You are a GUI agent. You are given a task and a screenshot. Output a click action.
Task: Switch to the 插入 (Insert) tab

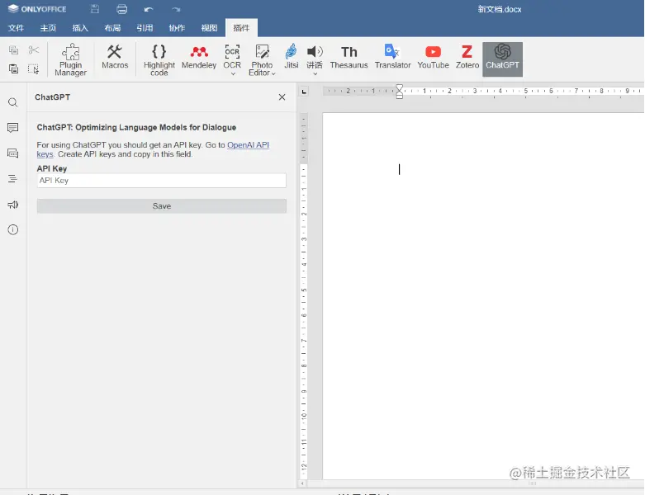80,28
